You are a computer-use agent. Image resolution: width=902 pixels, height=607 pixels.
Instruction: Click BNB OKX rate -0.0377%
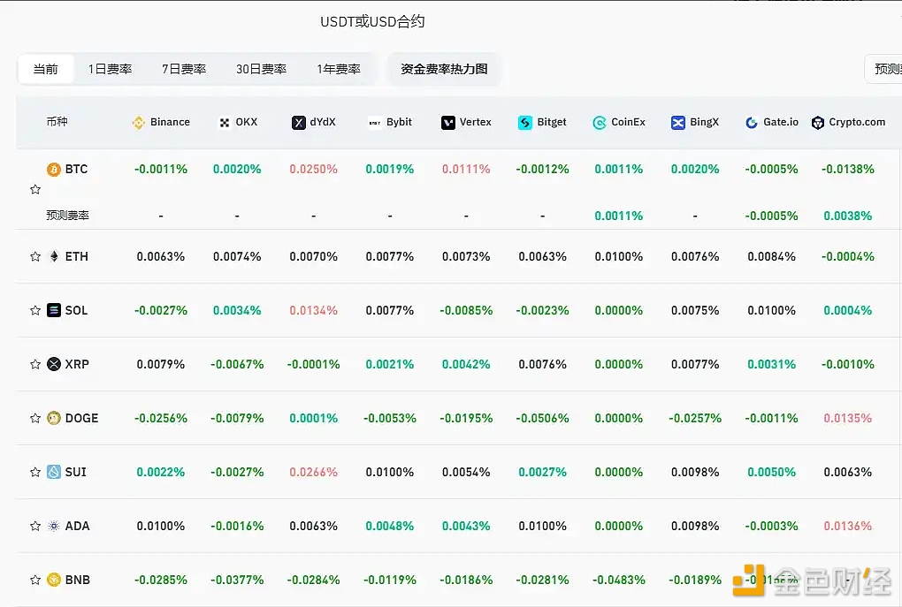(x=237, y=580)
